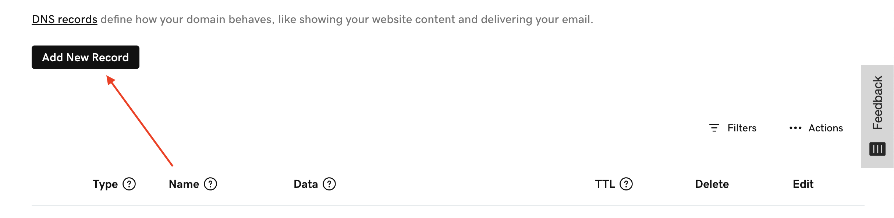Screen dimensions: 894x218
Task: Show help for the Name column
Action: point(210,184)
